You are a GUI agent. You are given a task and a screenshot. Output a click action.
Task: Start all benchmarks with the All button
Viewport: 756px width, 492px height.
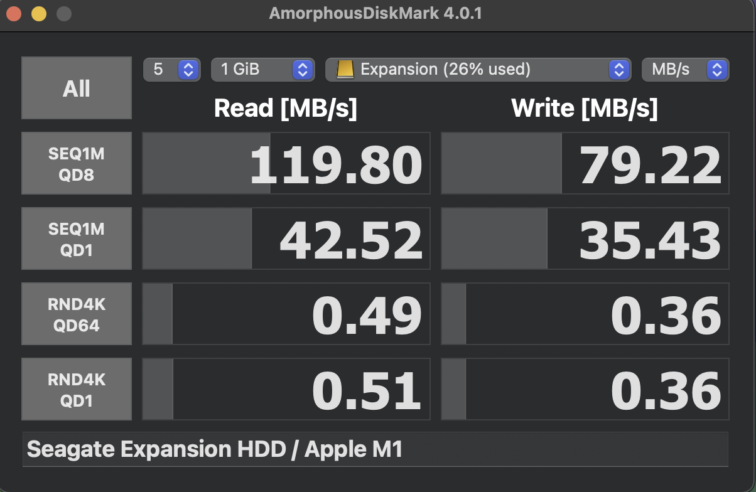pyautogui.click(x=76, y=88)
